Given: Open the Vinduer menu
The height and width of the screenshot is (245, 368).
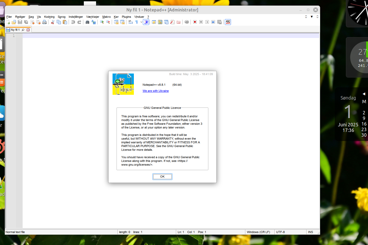Looking at the screenshot, I should (139, 17).
